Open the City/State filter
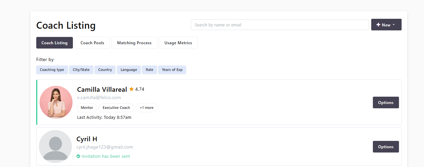Image resolution: width=424 pixels, height=167 pixels. pyautogui.click(x=81, y=70)
